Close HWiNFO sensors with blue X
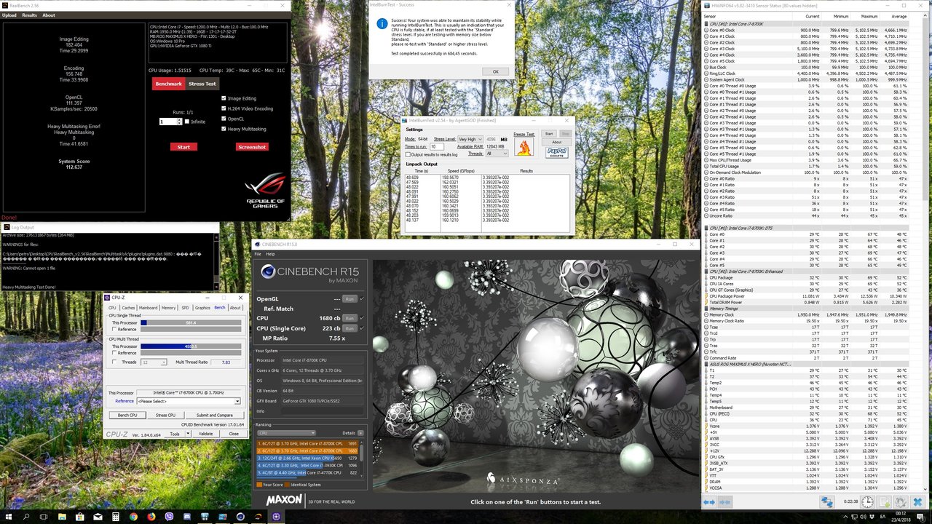The width and height of the screenshot is (932, 524). pyautogui.click(x=917, y=502)
